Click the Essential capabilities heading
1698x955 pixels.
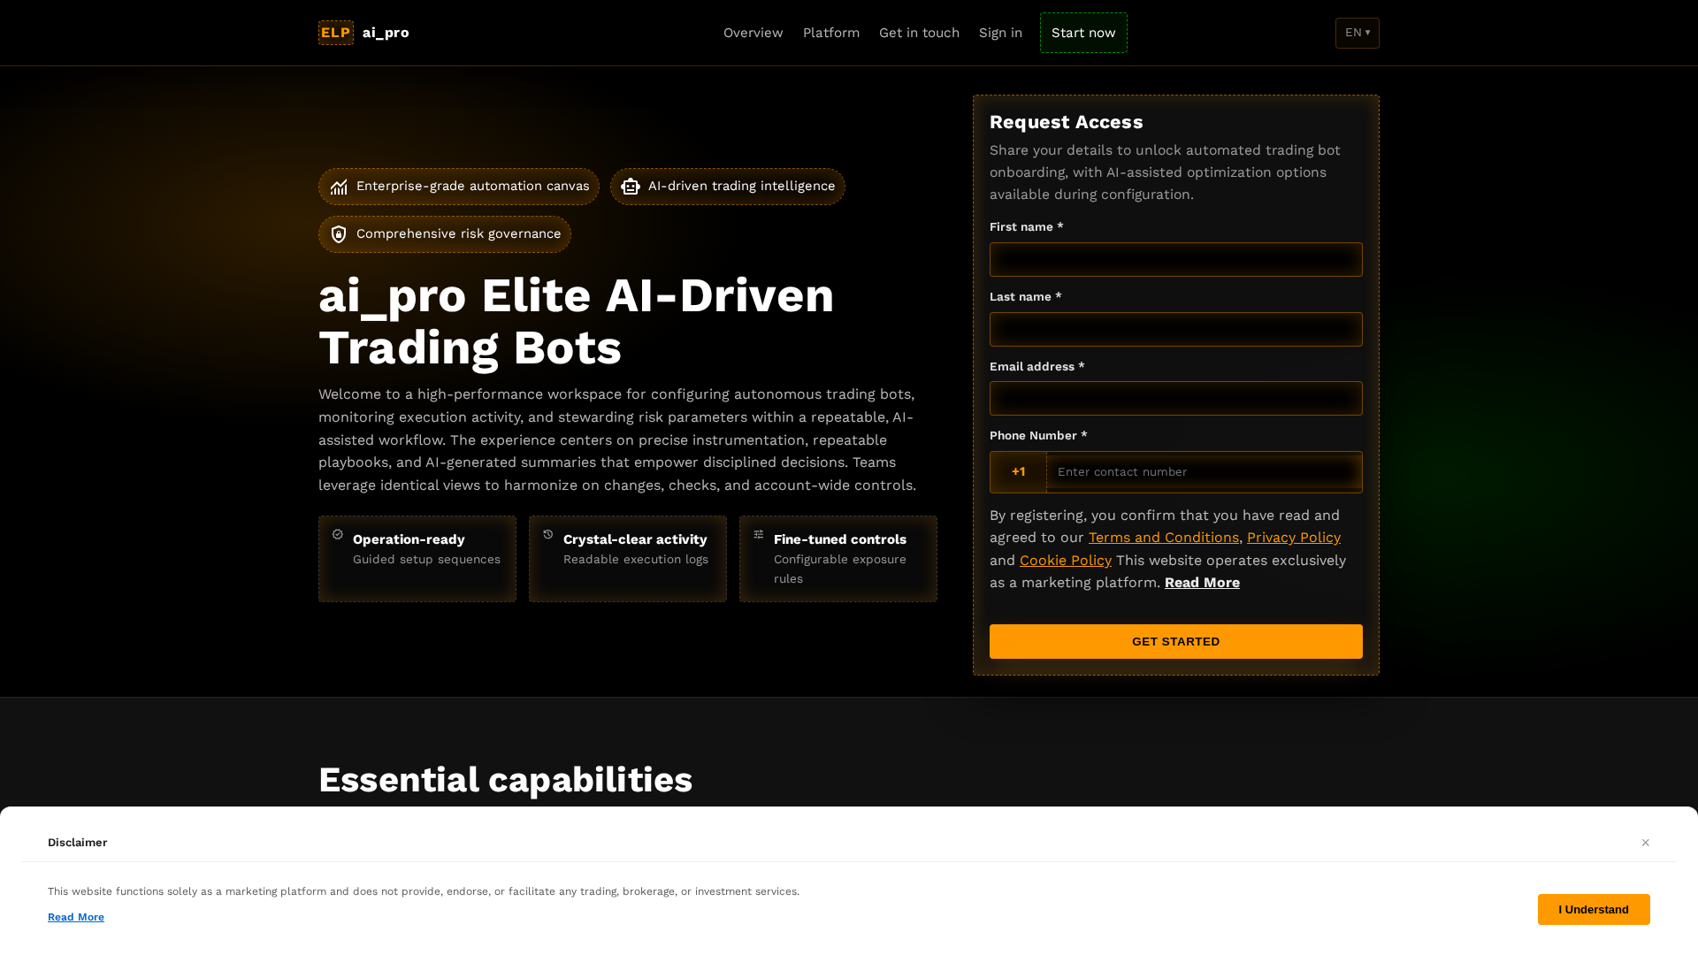click(505, 780)
